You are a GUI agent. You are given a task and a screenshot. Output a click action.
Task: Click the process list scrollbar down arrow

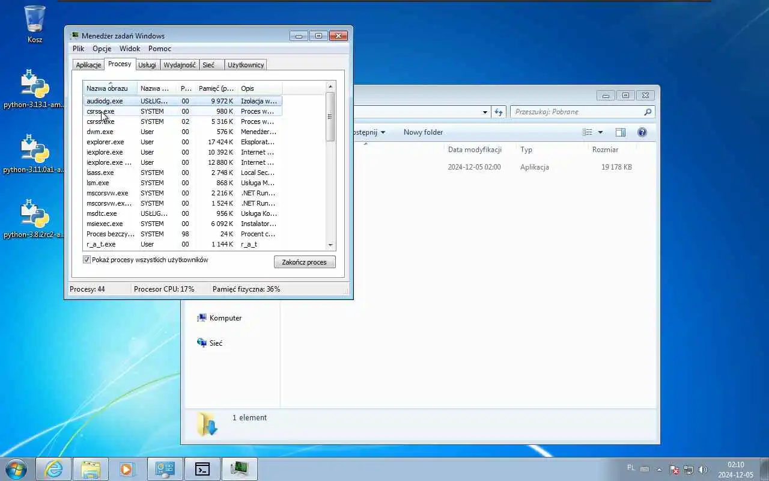click(x=330, y=245)
